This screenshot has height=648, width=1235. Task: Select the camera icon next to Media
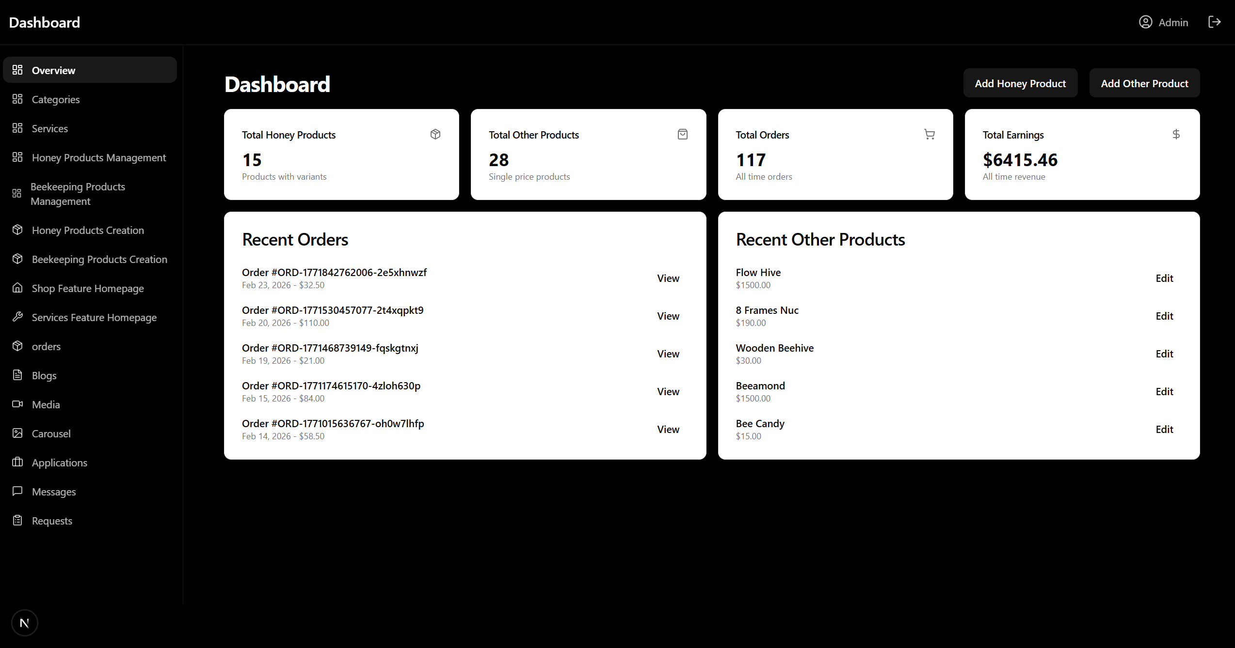click(17, 404)
